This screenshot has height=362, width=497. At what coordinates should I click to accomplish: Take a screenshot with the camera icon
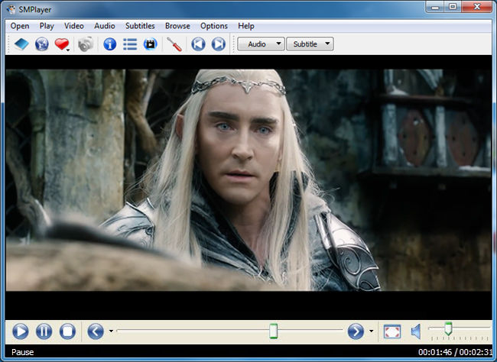pos(84,44)
